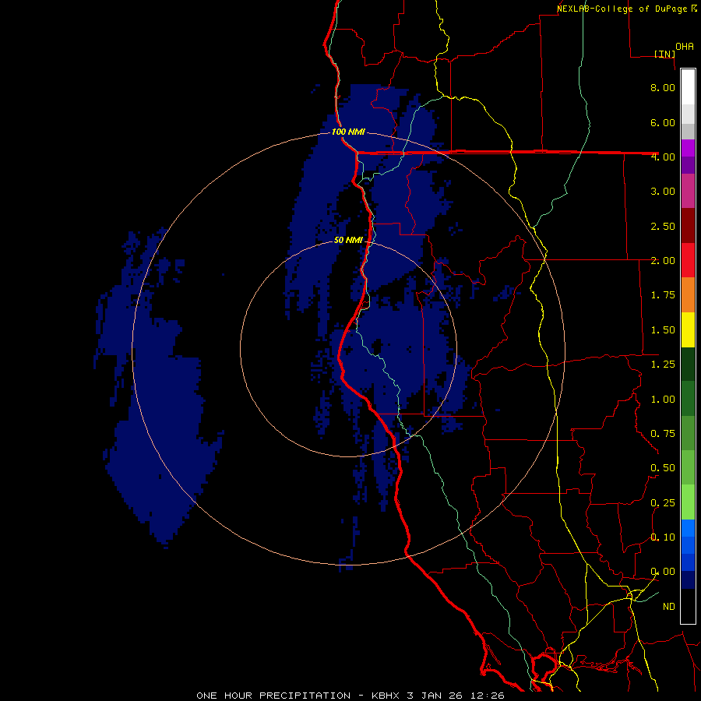Screen dimensions: 701x701
Task: Select the black ND legend swatch
Action: click(x=688, y=606)
